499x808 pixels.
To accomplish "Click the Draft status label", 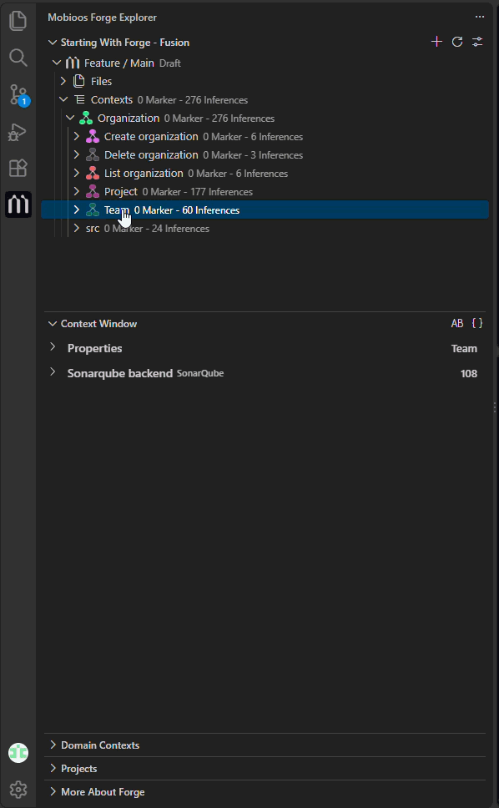I will click(x=170, y=63).
